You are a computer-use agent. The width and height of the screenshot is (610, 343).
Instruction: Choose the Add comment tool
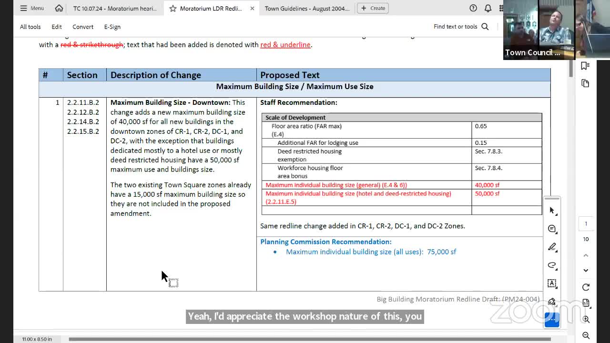pos(552,229)
